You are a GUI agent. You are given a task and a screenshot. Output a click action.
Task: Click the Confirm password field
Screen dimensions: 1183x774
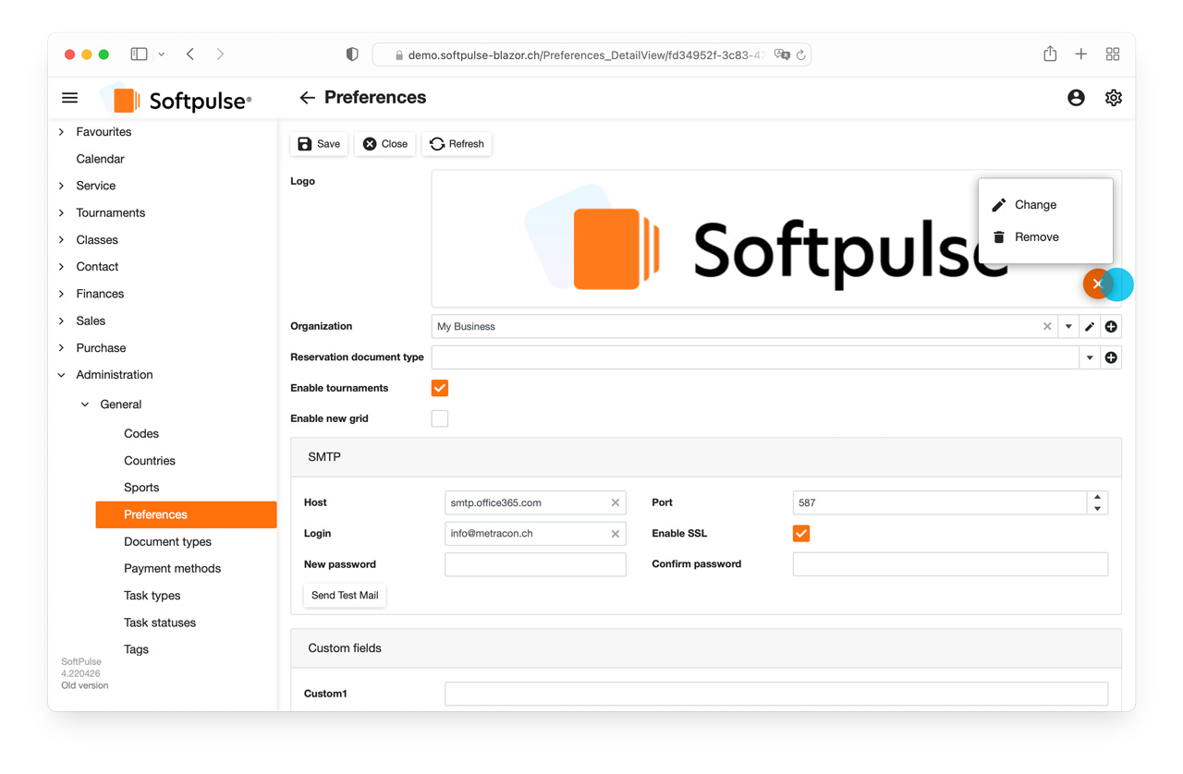tap(950, 564)
